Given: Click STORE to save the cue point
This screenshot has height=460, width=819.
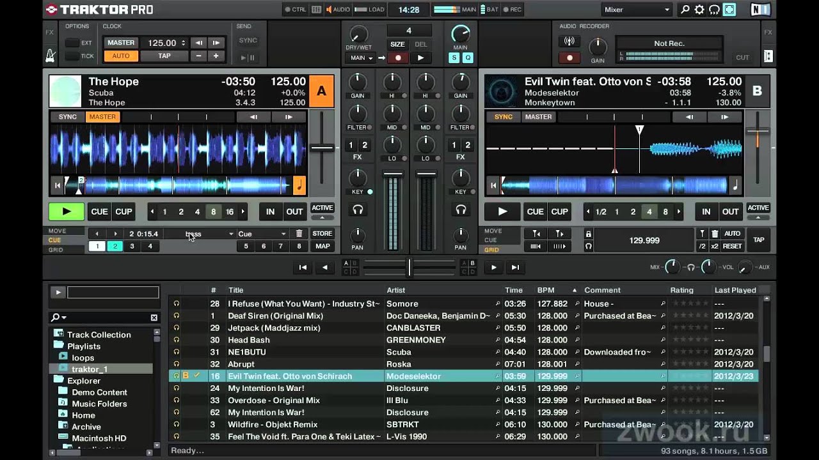Looking at the screenshot, I should [x=322, y=234].
